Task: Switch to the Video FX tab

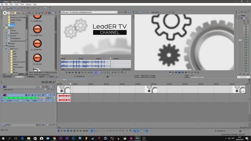Action: [x=42, y=77]
